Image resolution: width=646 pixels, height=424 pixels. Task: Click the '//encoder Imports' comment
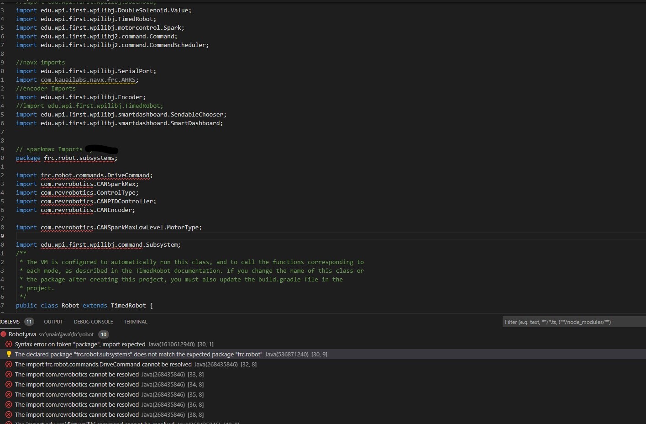click(46, 88)
